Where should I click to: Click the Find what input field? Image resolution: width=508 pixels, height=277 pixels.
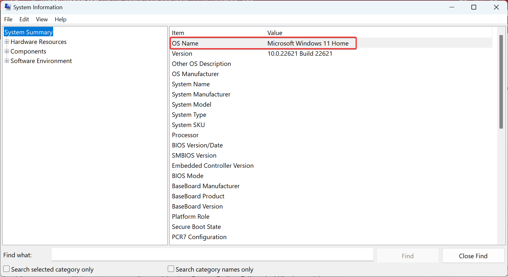pos(212,255)
